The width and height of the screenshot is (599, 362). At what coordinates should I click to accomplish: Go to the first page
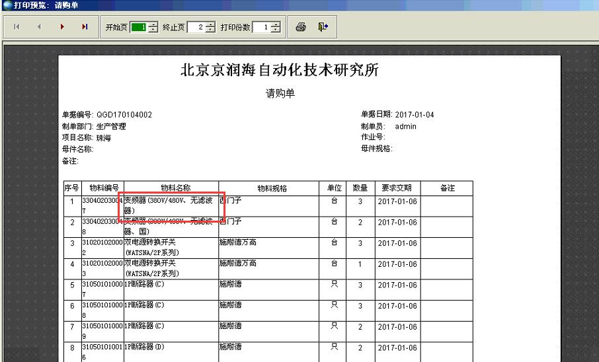coord(17,27)
